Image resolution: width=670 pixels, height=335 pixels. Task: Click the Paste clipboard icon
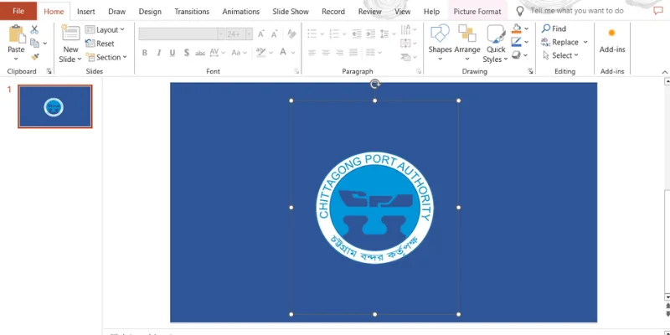point(17,33)
